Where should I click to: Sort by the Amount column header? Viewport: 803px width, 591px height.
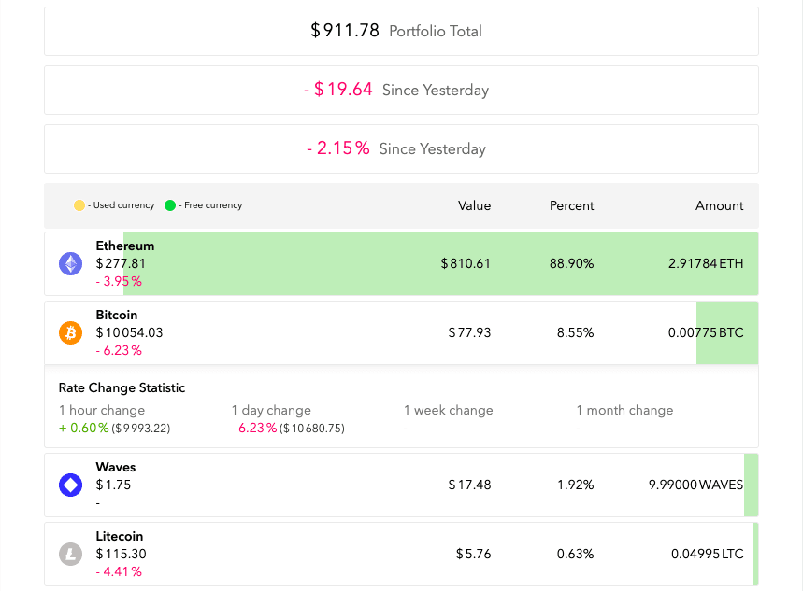pyautogui.click(x=719, y=205)
